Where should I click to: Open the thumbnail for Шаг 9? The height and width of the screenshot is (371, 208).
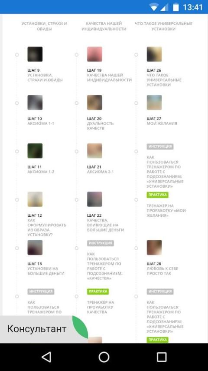35,54
